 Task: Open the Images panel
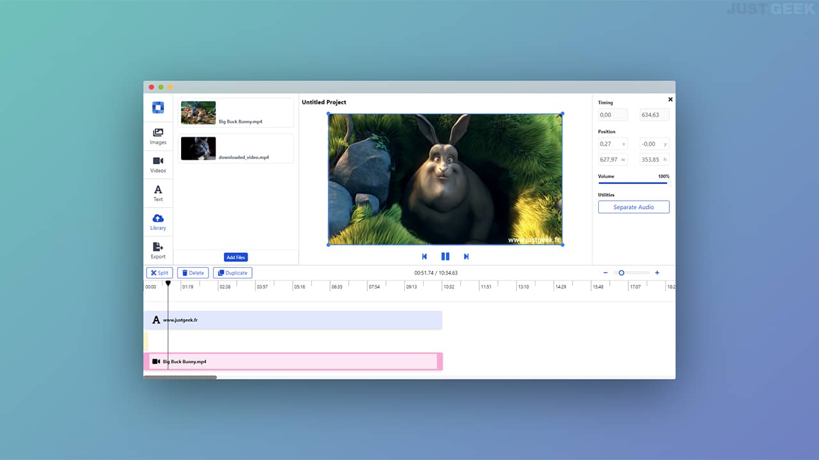click(x=158, y=136)
